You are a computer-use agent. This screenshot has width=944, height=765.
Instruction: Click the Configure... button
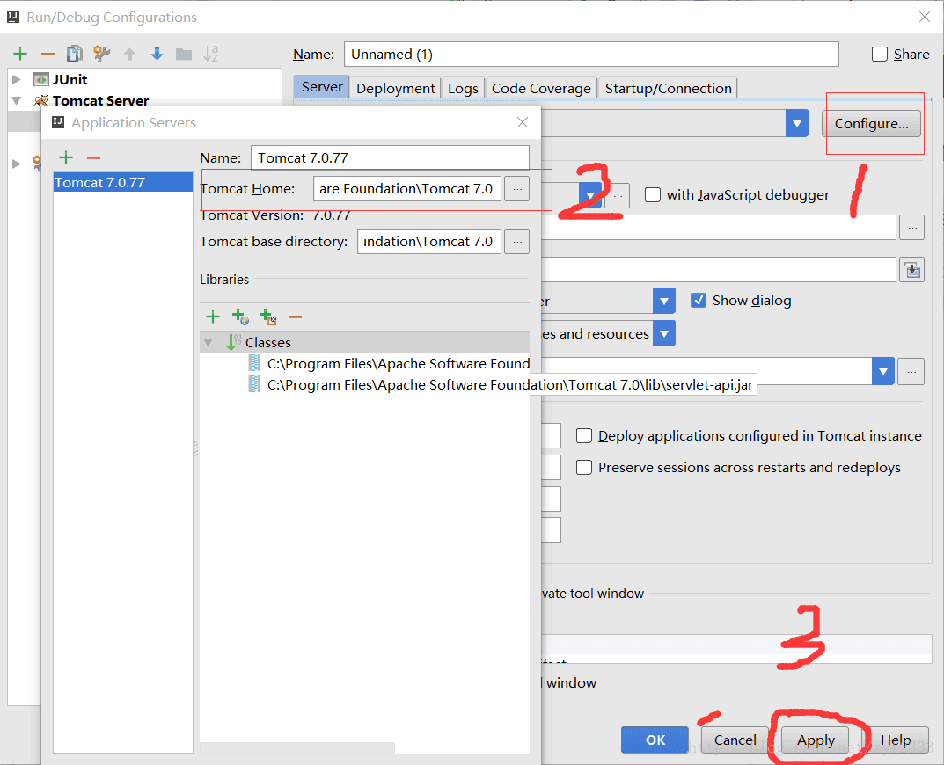point(871,123)
